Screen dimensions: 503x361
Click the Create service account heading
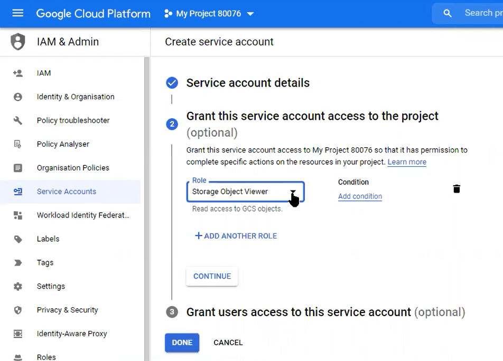click(219, 42)
